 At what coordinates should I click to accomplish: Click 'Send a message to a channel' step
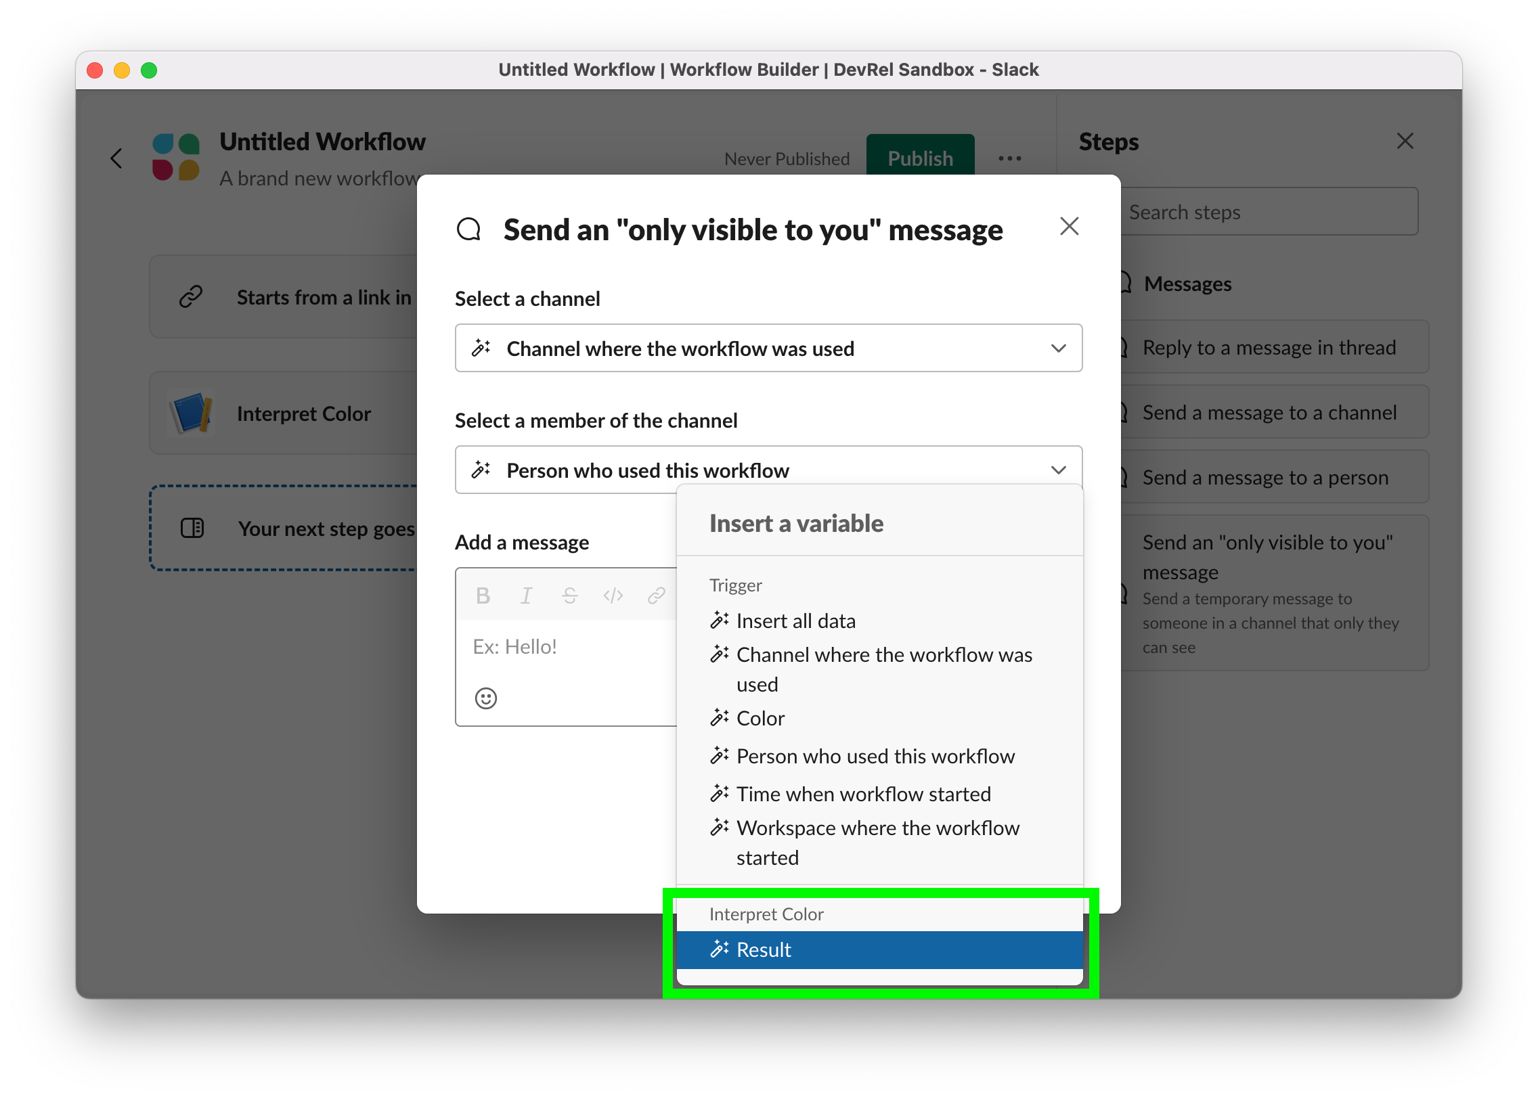coord(1275,412)
